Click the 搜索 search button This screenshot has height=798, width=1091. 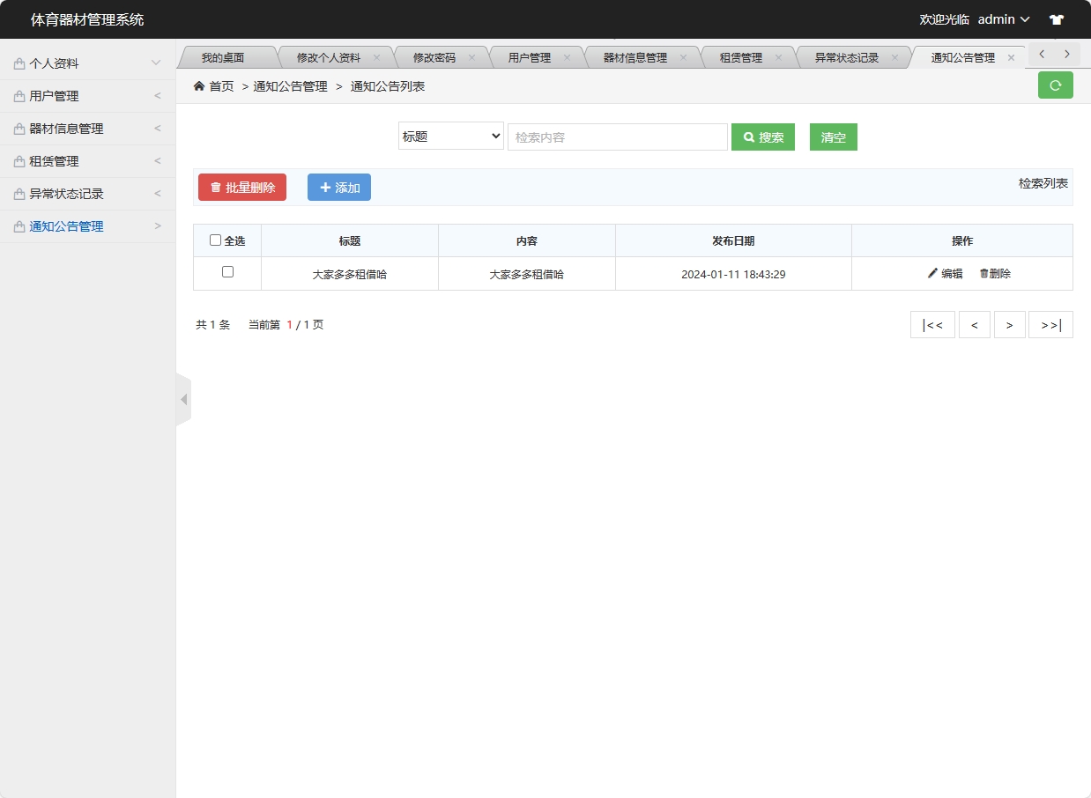click(762, 137)
